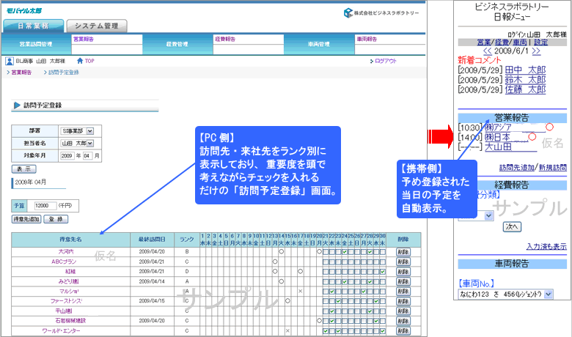This screenshot has height=337, width=572.
Task: Uncheck day 28 for 大河内
Action: click(370, 252)
